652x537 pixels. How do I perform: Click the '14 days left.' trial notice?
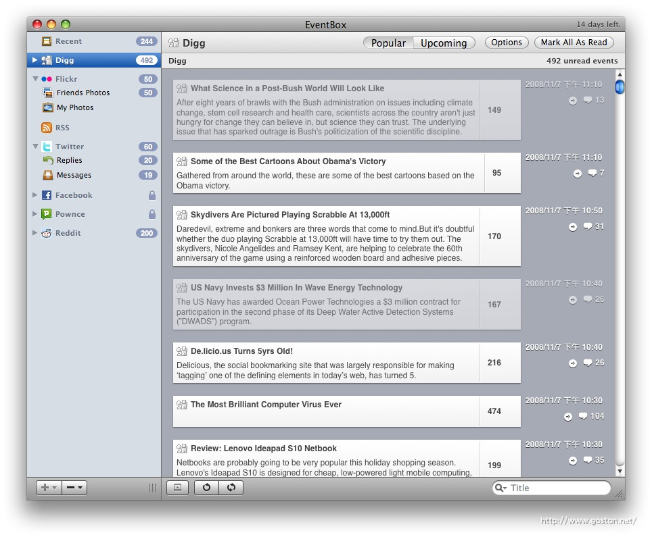[598, 24]
